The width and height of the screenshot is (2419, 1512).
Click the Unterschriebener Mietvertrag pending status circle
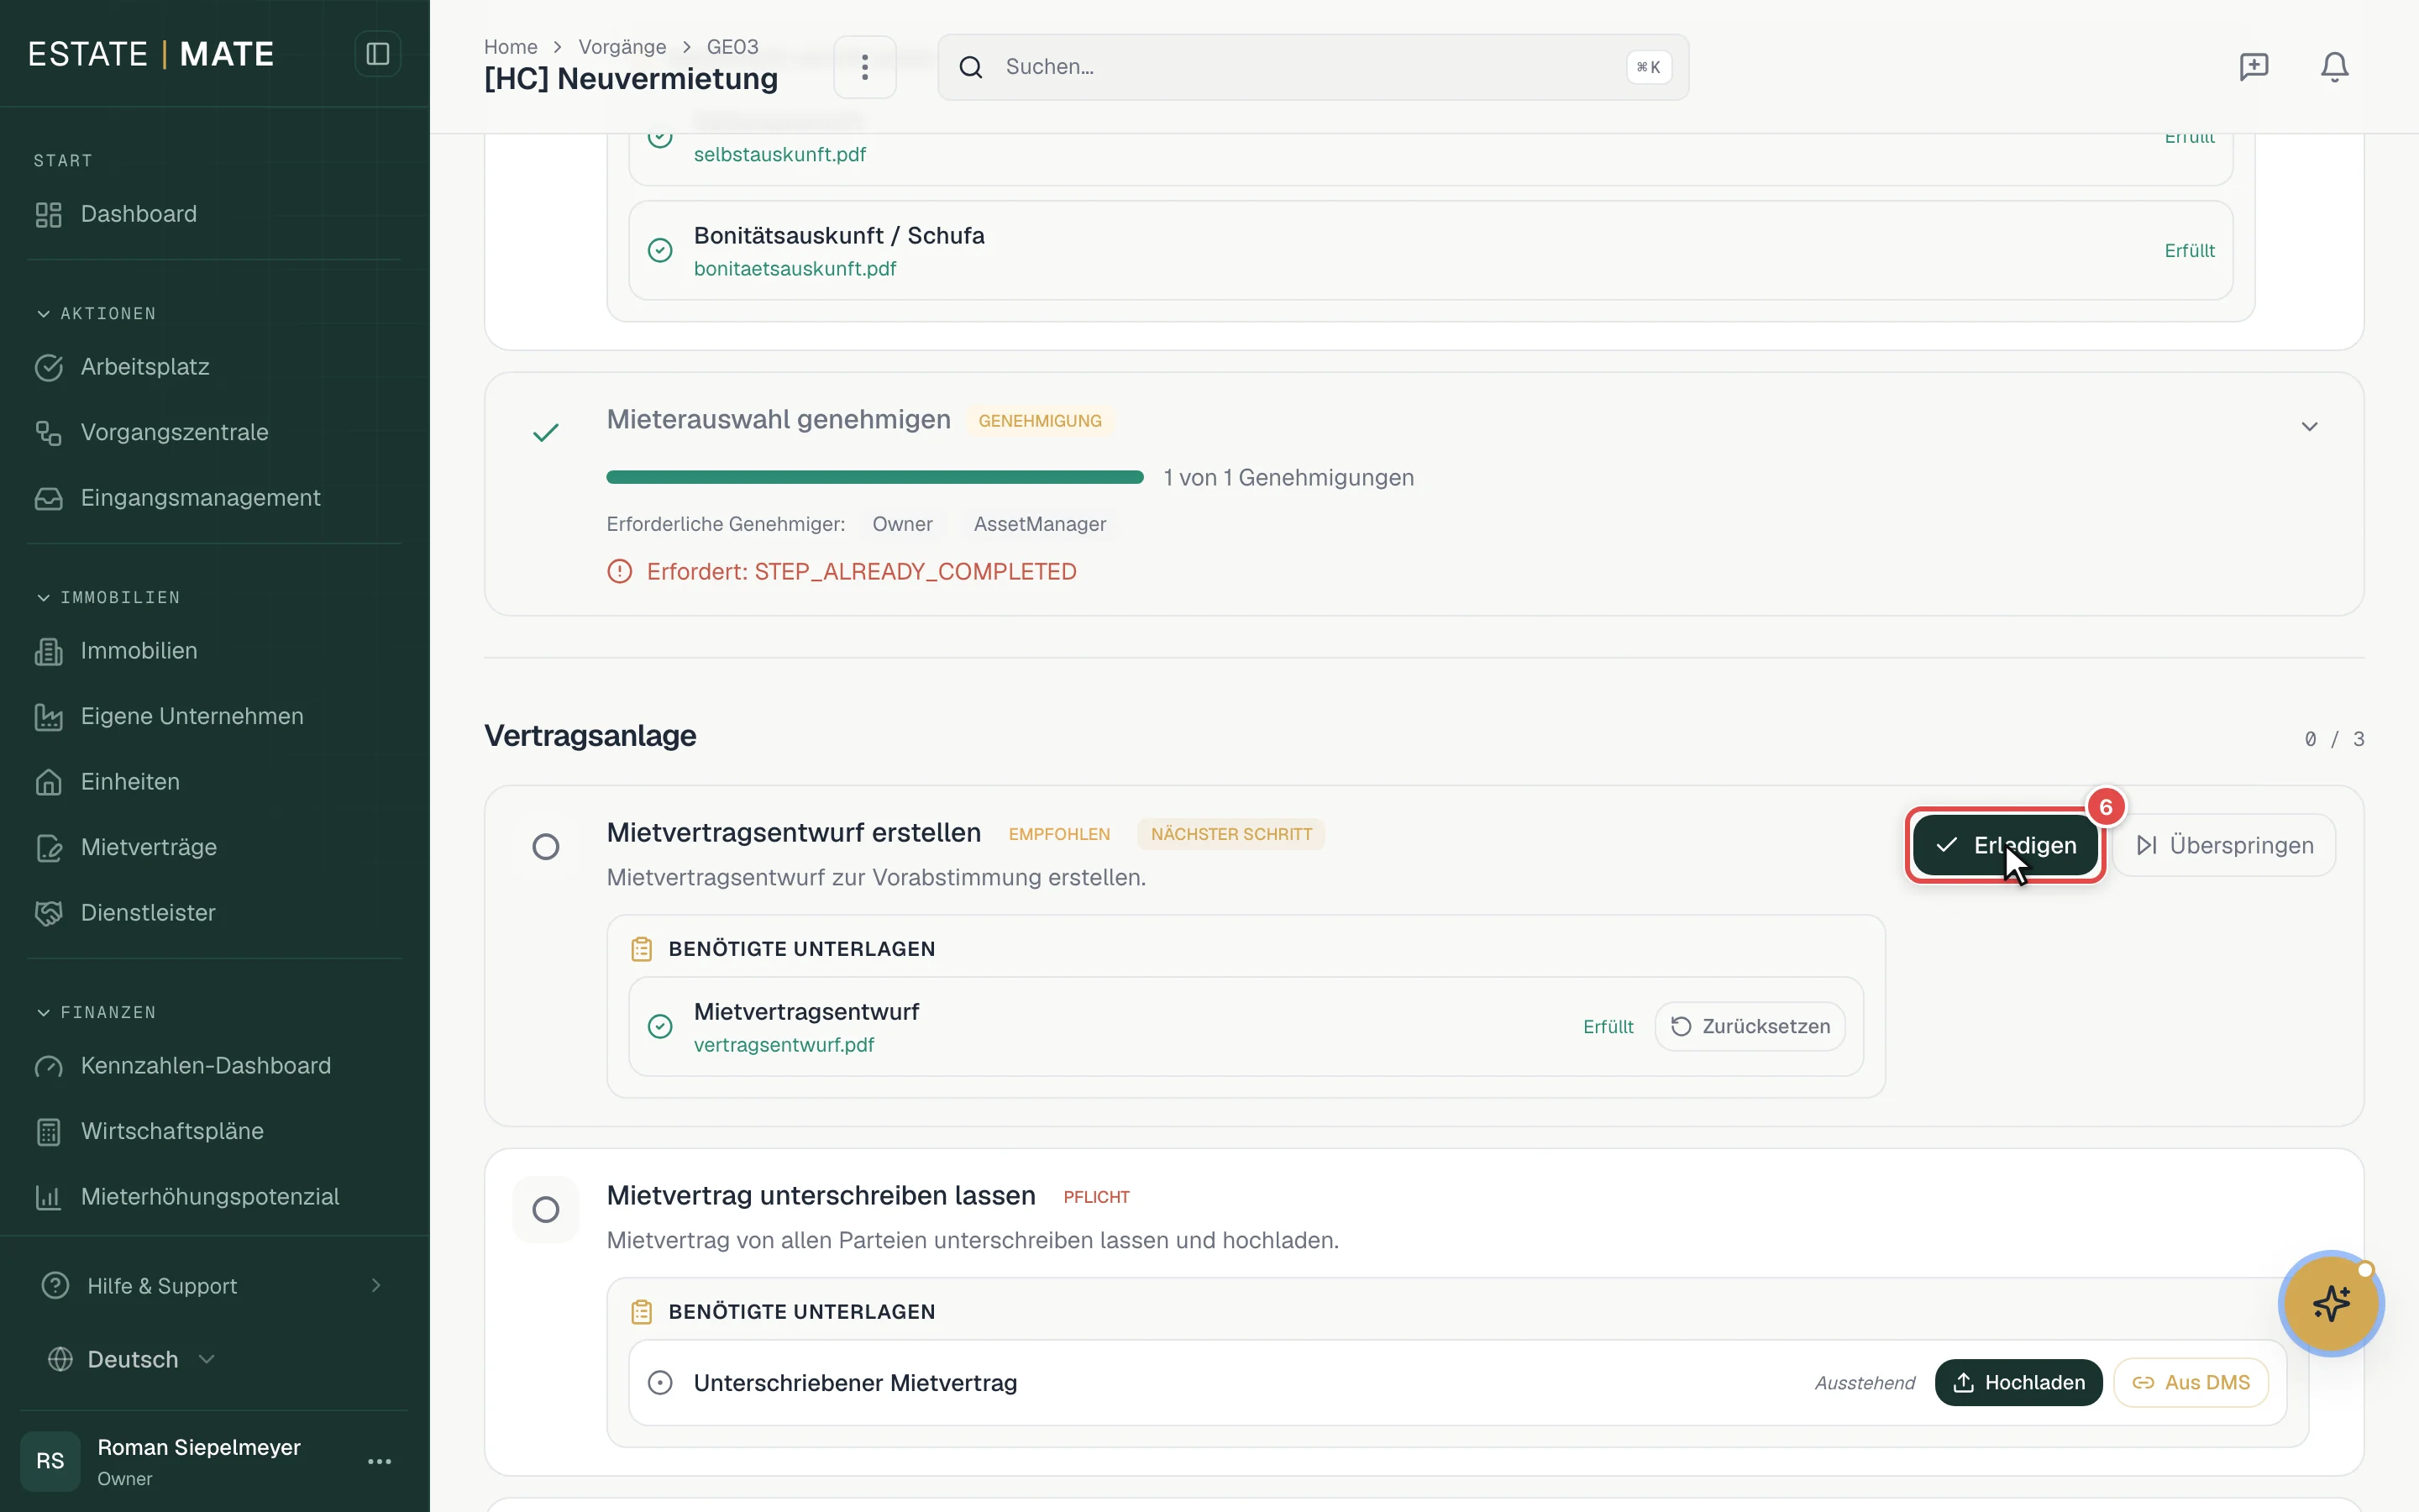pos(659,1383)
